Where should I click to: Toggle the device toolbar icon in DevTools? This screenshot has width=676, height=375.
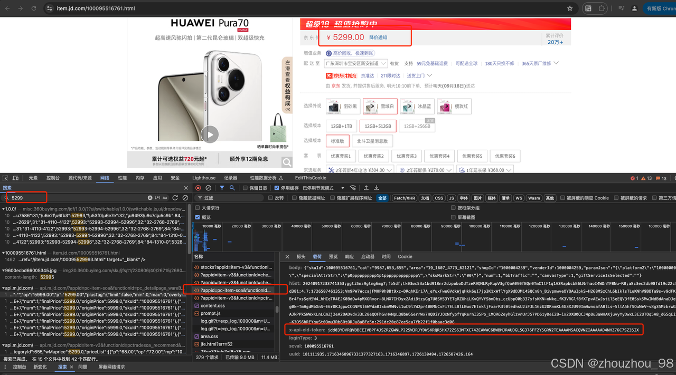[x=16, y=178]
